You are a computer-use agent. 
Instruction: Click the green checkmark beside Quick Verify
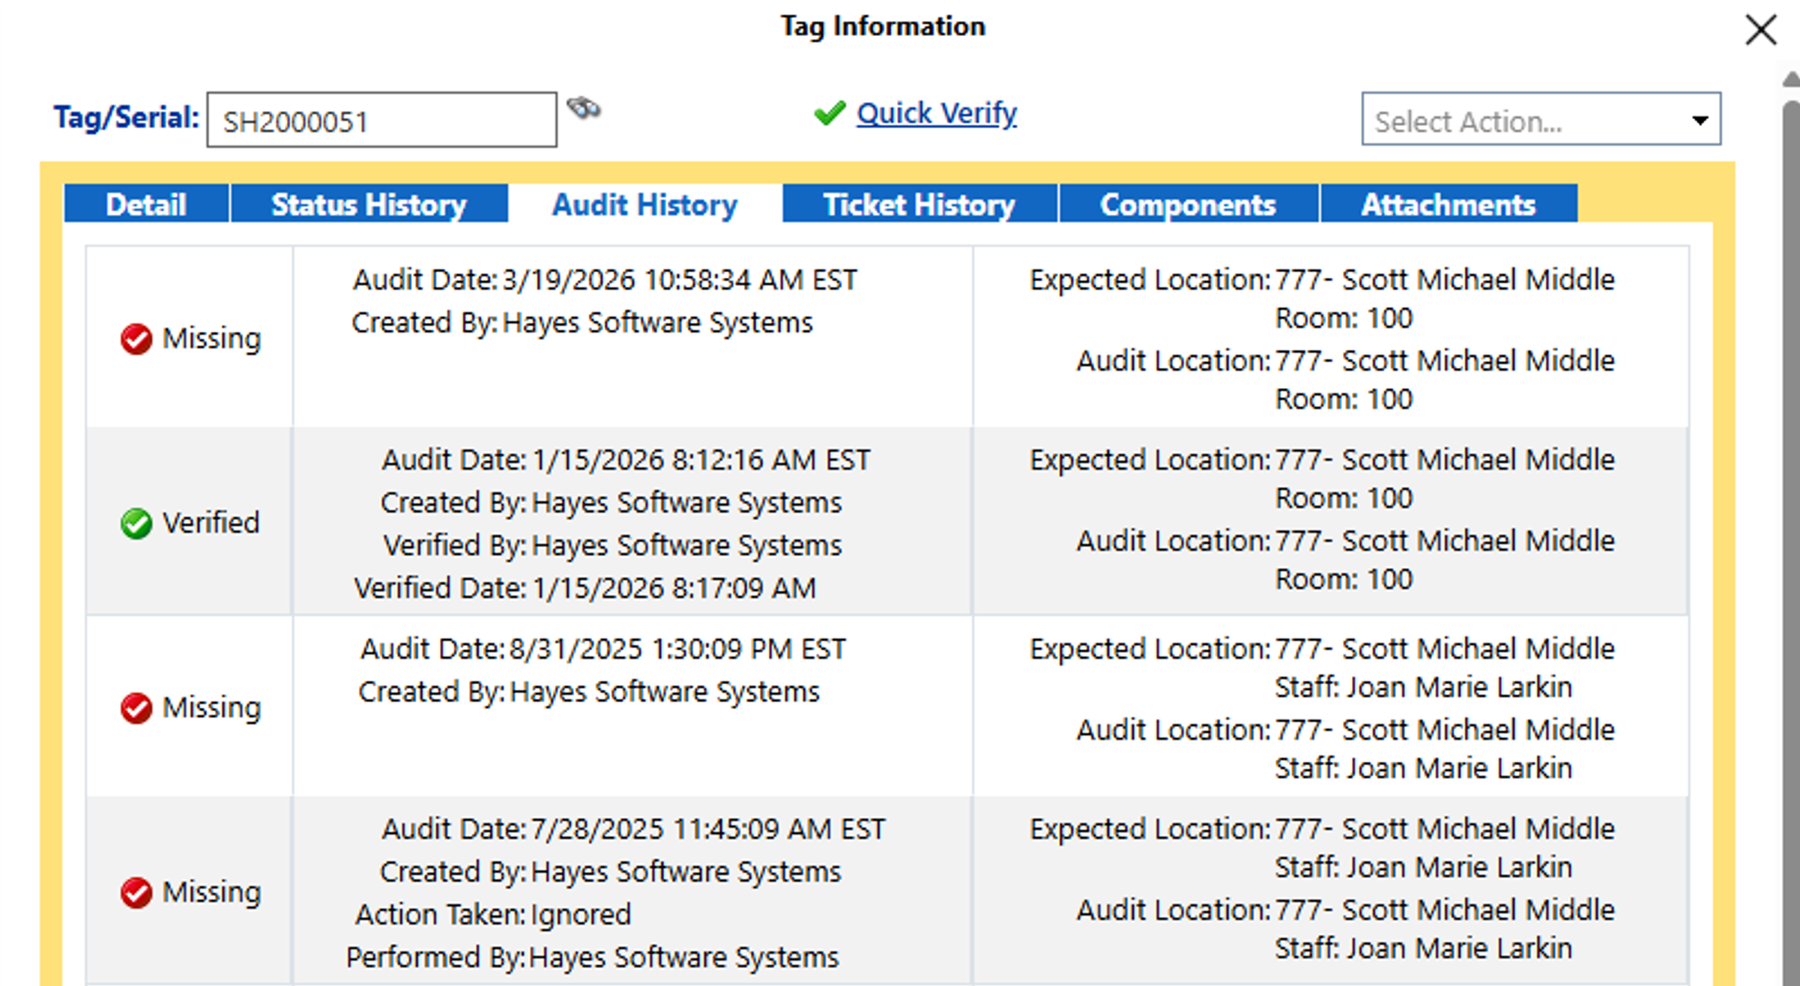pos(830,113)
